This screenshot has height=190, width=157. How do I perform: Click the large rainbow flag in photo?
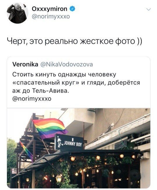50,128
